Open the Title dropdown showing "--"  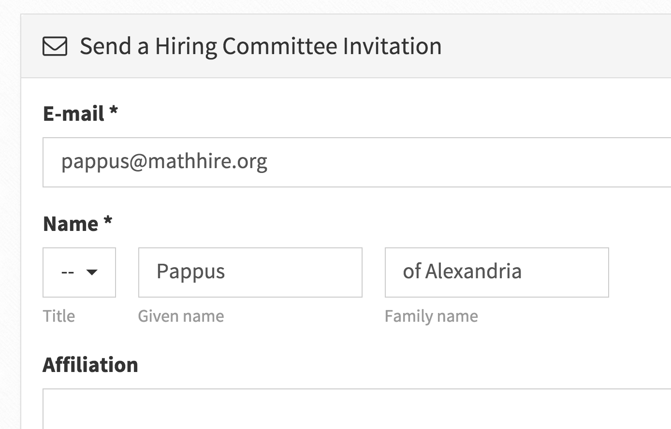79,272
